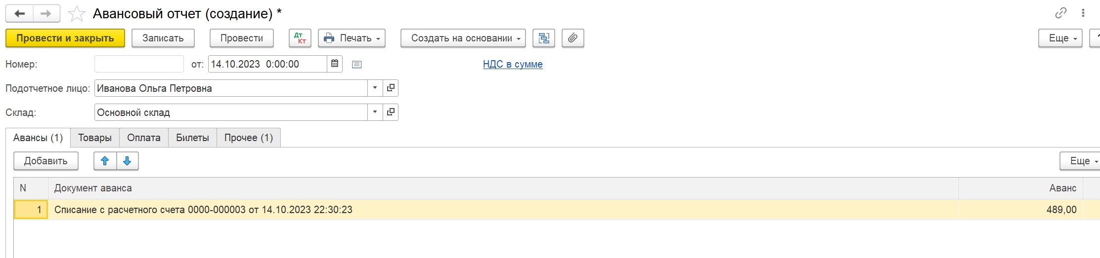The height and width of the screenshot is (258, 1100).
Task: Expand the Склад dropdown list
Action: click(x=375, y=112)
